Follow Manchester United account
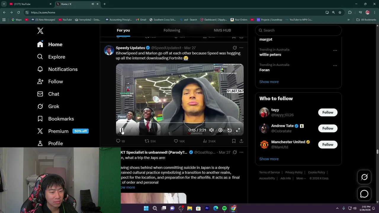Image resolution: width=379 pixels, height=213 pixels. tap(328, 144)
